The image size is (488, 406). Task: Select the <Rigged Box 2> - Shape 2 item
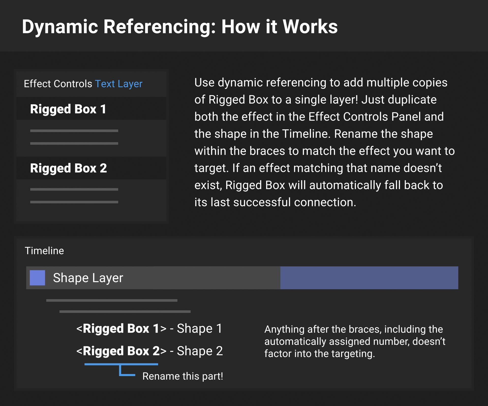149,351
